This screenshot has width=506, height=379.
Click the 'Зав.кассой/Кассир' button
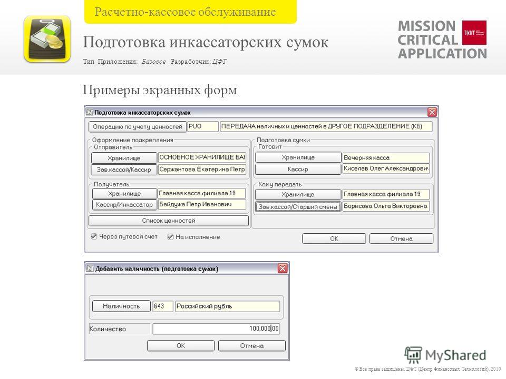pos(124,169)
